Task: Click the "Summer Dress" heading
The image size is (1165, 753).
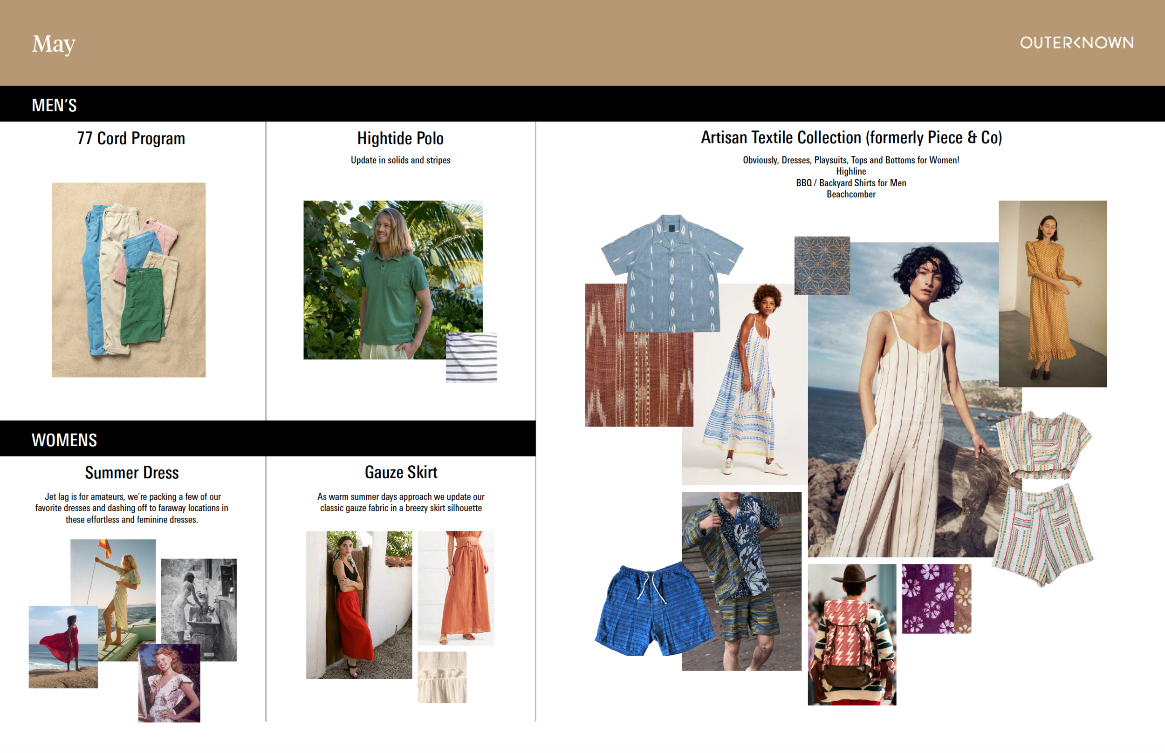Action: click(131, 473)
